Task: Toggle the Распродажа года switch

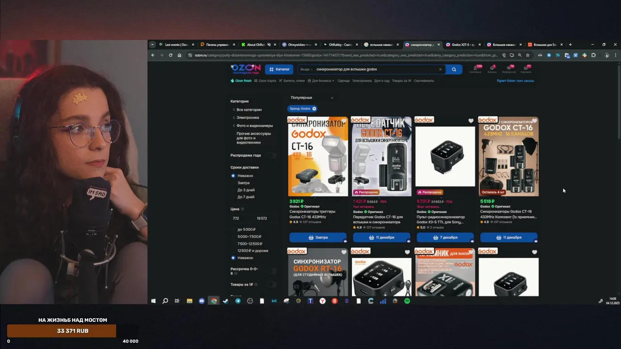Action: coord(272,156)
